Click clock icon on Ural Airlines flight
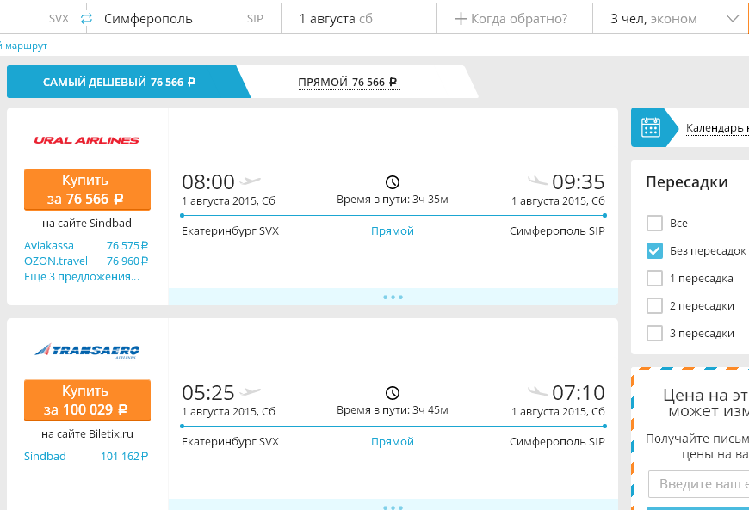Screen dimensions: 749x510 point(393,182)
